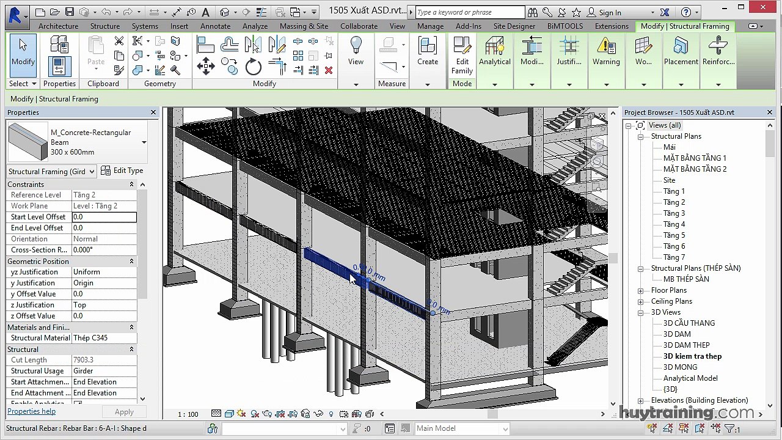Screen dimensions: 782x440
Task: Click Start Level Offset value field
Action: [x=104, y=217]
